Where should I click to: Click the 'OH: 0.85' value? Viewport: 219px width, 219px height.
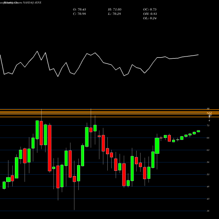(150, 14)
